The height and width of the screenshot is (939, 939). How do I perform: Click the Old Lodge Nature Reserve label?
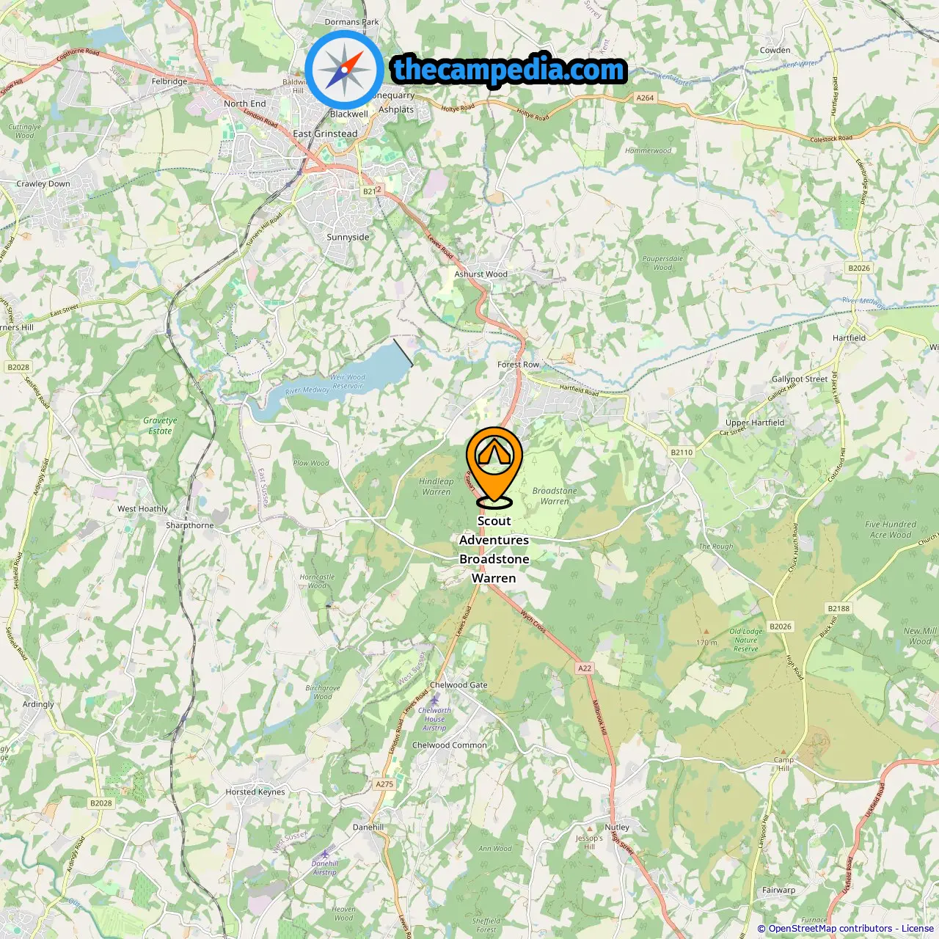click(746, 640)
